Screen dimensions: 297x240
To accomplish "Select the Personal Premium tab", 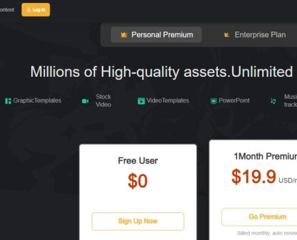I will pos(156,35).
